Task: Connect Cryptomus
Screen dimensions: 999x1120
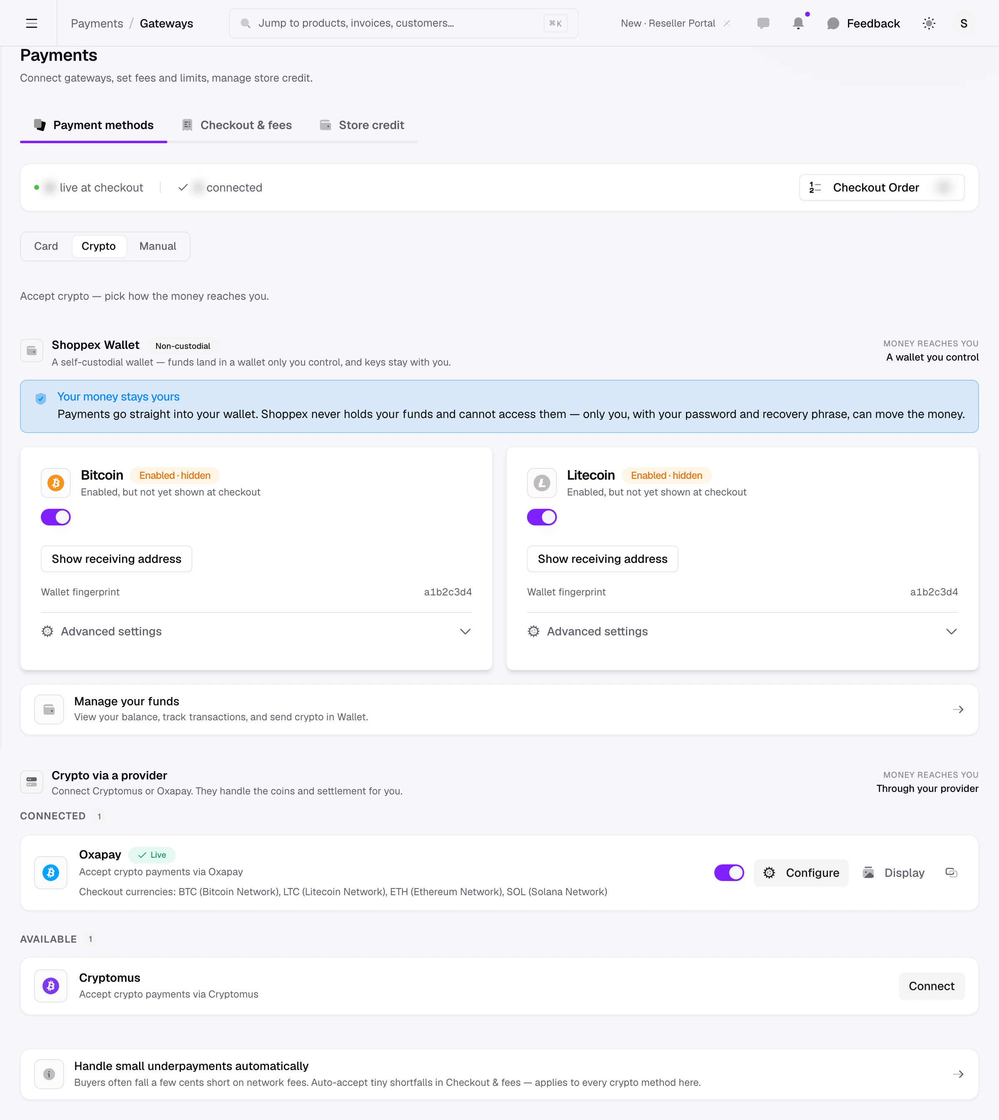Action: click(932, 986)
